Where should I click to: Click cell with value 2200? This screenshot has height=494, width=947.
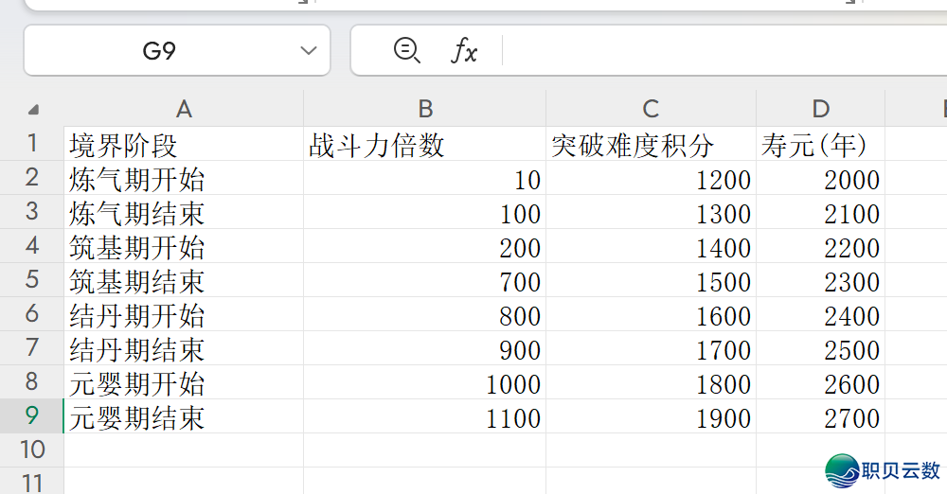click(x=820, y=245)
